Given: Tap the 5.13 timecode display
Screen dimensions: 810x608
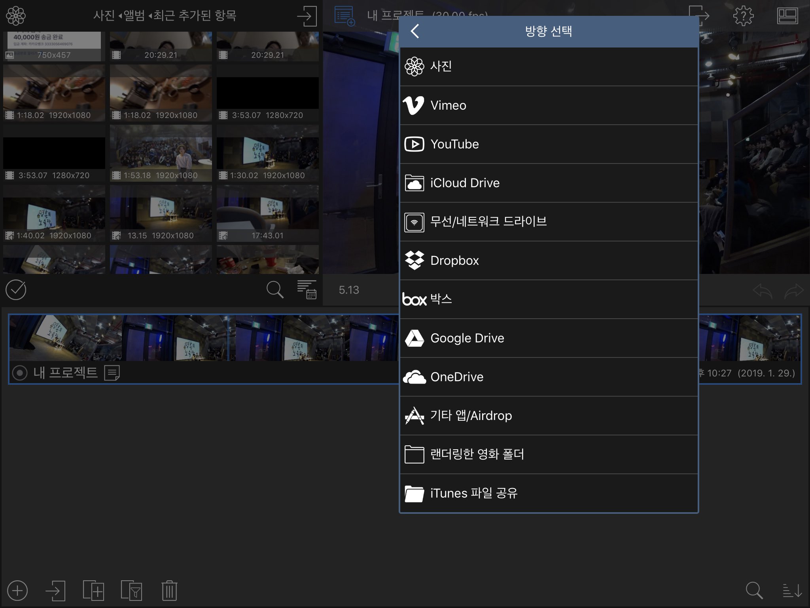Looking at the screenshot, I should coord(349,290).
